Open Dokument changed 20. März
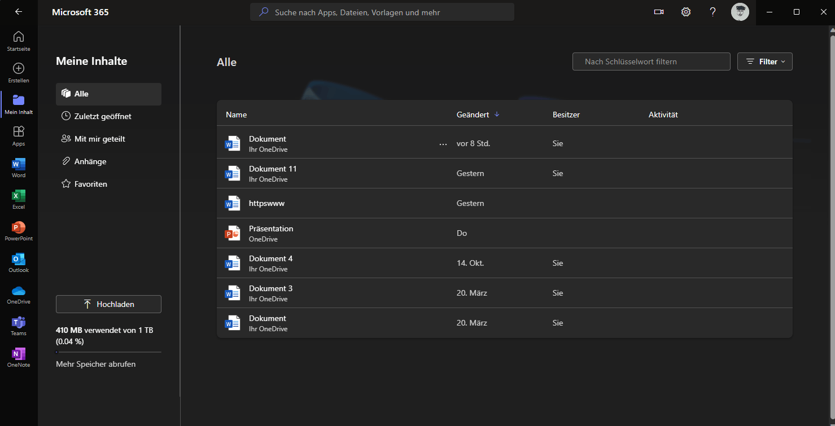This screenshot has height=426, width=835. (x=268, y=318)
